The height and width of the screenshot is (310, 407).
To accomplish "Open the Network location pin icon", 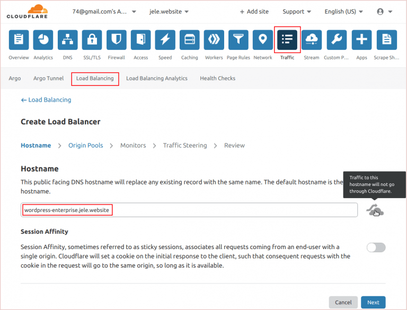I will coord(263,40).
